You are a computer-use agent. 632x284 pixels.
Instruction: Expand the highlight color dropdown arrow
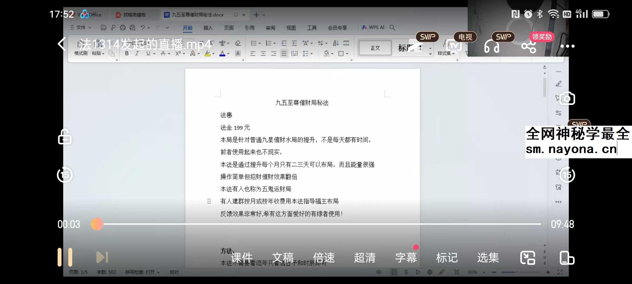pos(214,54)
